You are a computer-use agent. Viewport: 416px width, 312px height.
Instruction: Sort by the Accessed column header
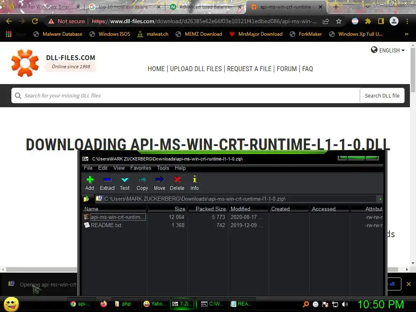[329, 209]
